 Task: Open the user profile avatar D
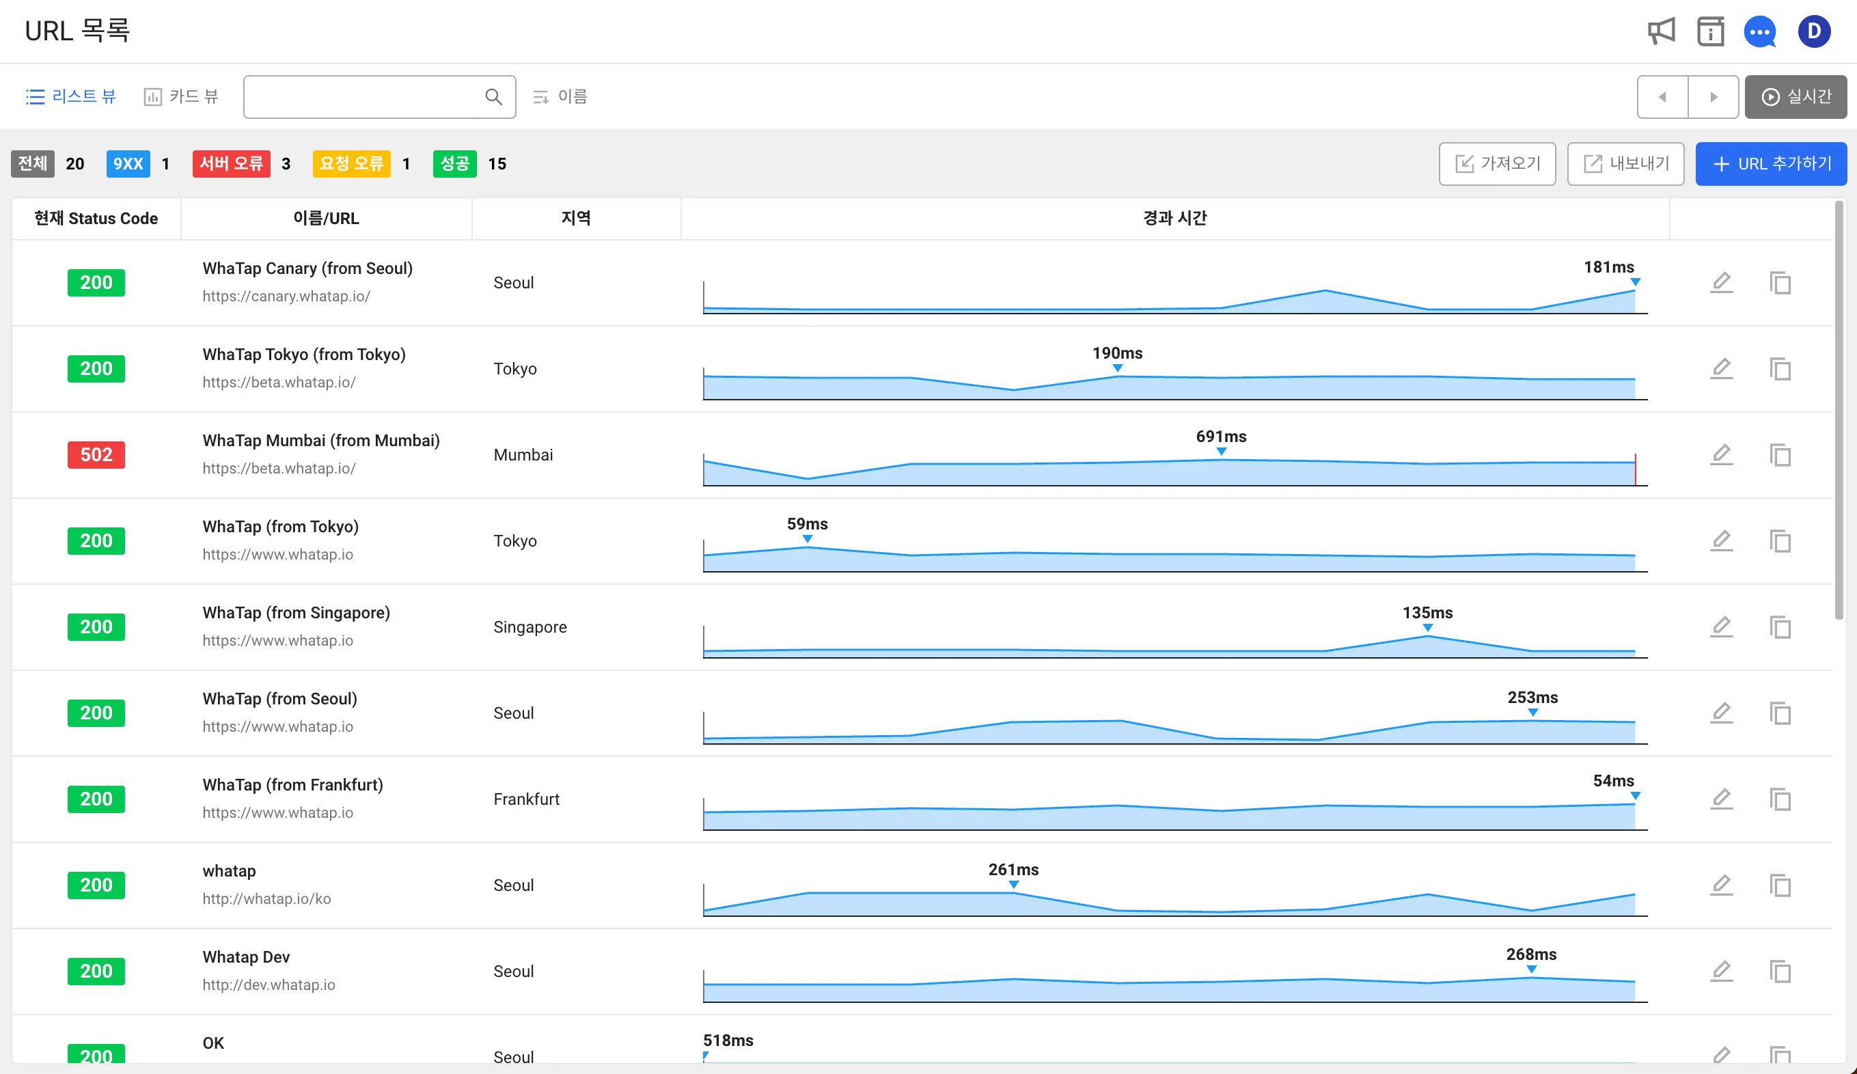pos(1813,31)
